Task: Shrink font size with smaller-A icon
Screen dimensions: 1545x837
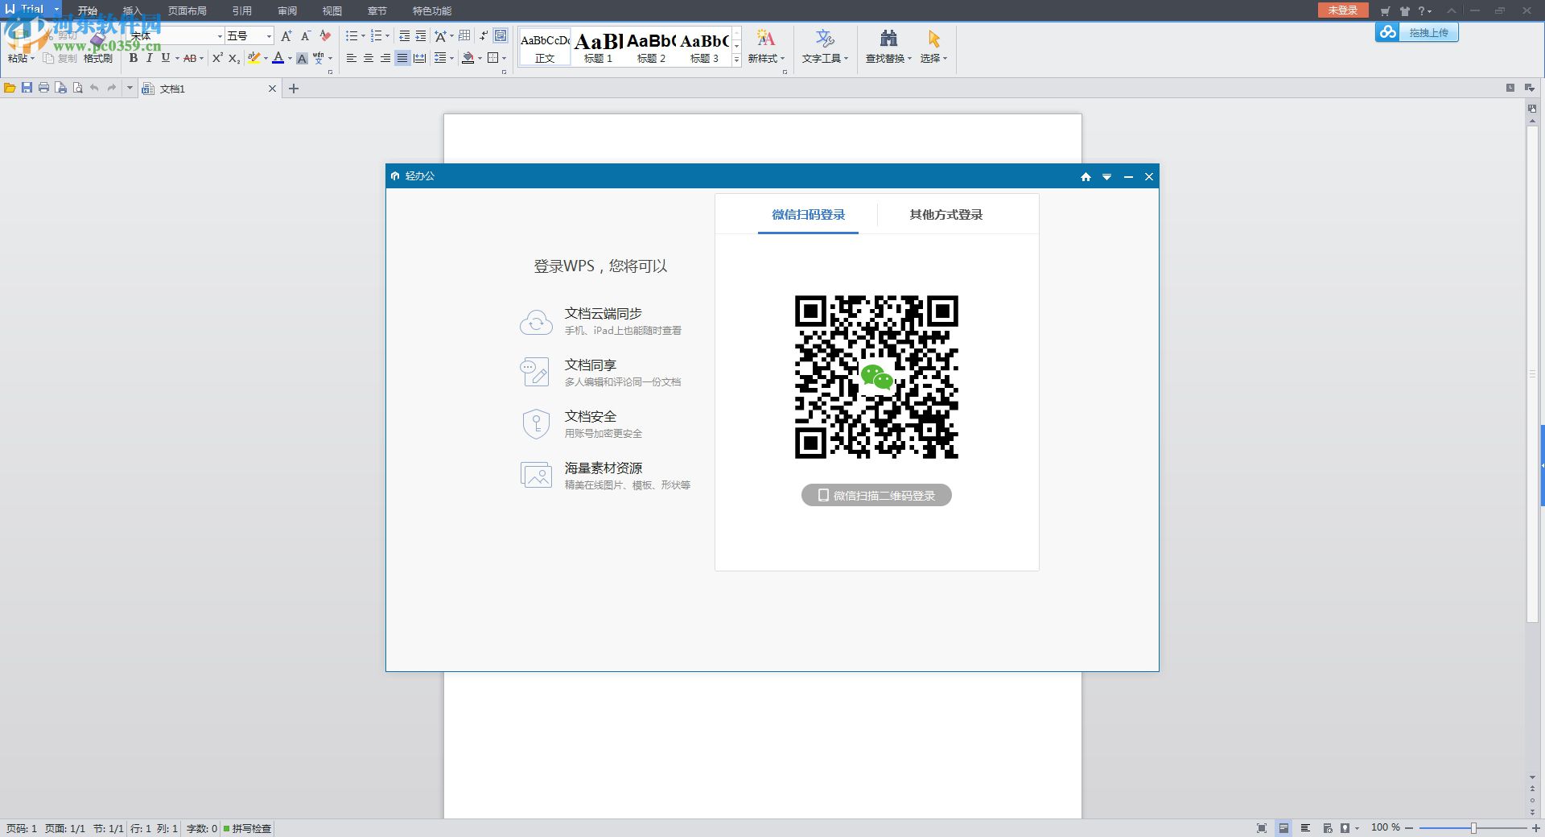Action: pyautogui.click(x=306, y=36)
